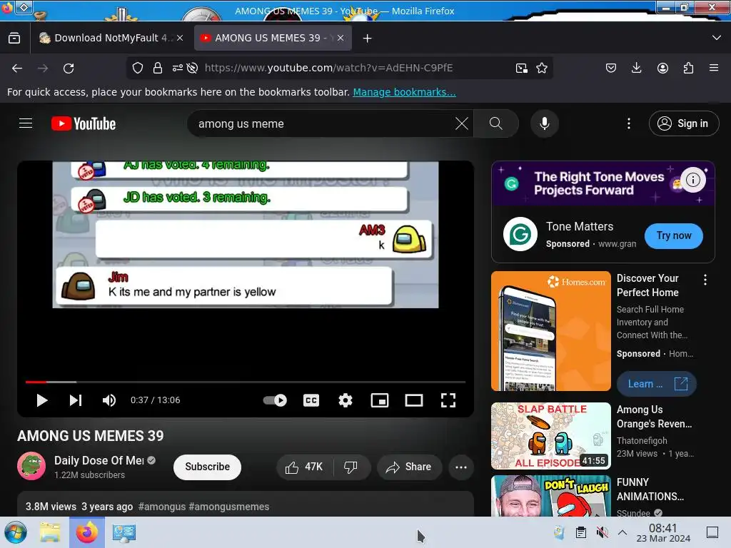Click the #amongus hashtag
Screen dimensions: 731x548
tap(162, 507)
